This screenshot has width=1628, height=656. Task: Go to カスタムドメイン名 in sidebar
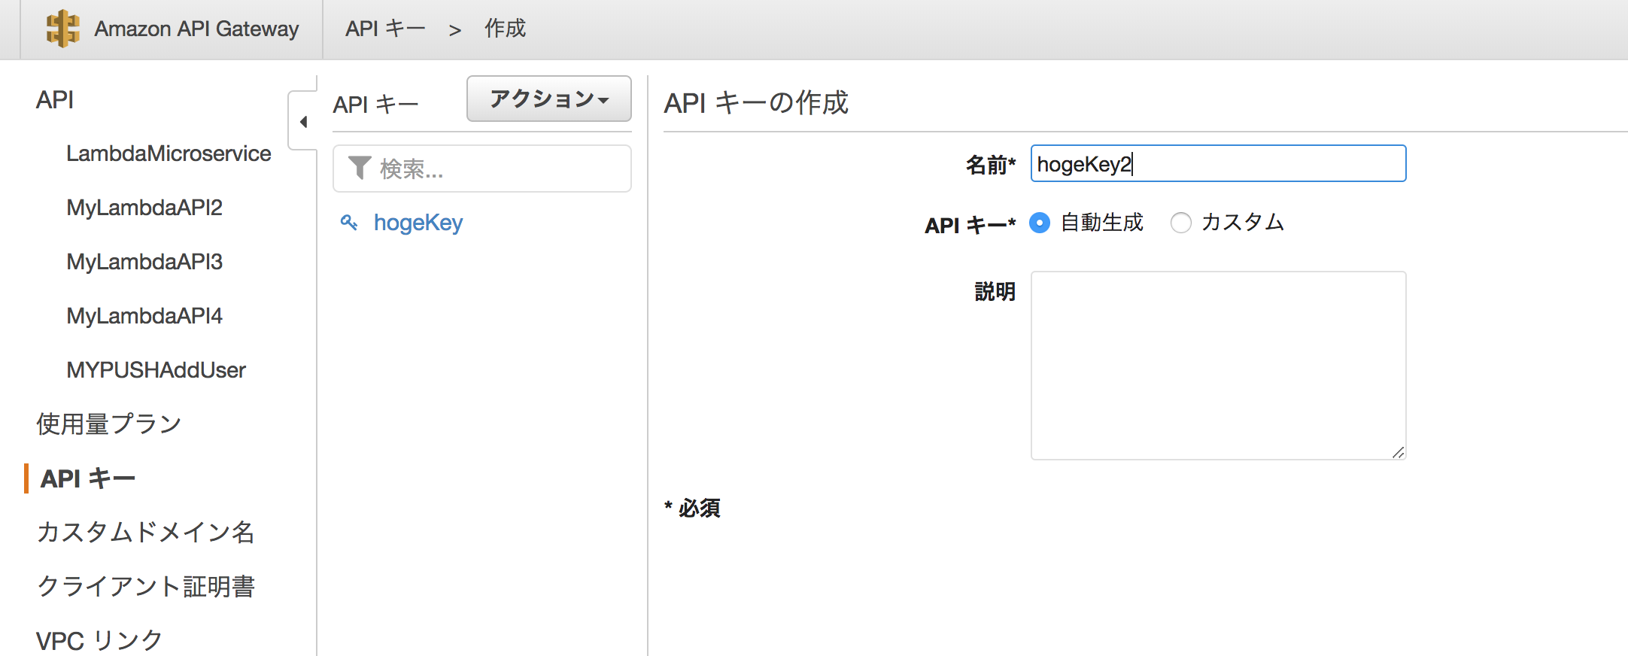point(146,533)
